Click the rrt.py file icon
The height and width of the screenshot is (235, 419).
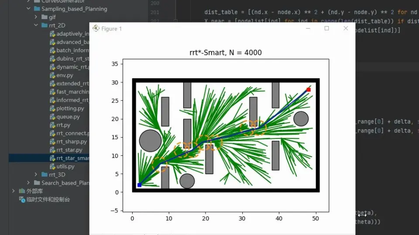(x=52, y=125)
